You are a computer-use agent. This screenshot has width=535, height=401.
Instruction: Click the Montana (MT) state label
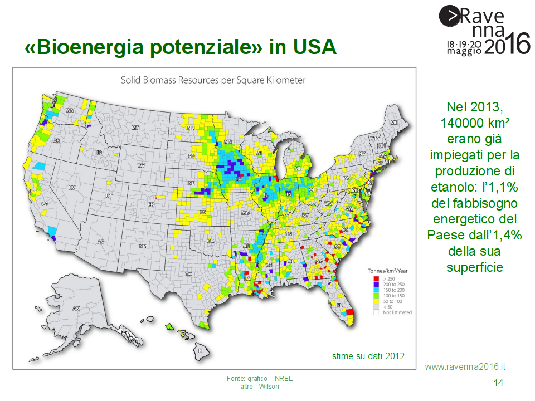[x=134, y=128]
